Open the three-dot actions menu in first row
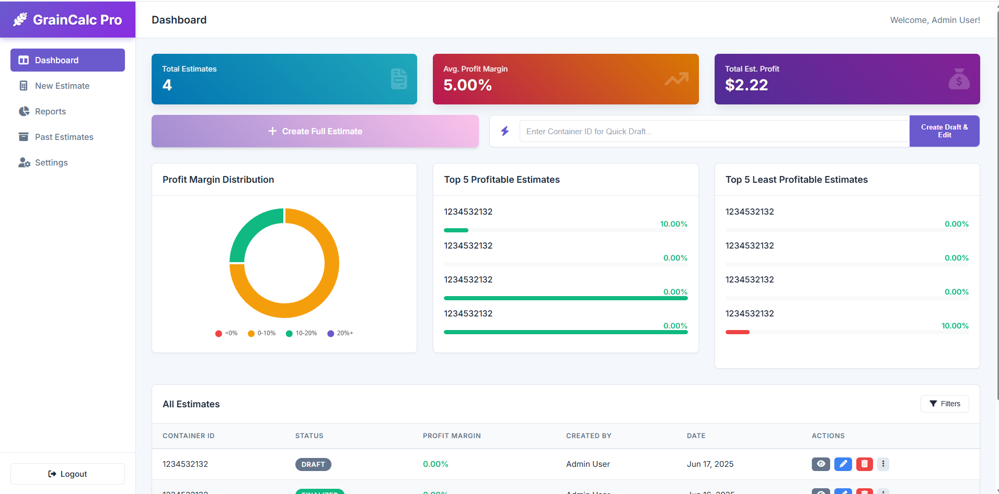 883,464
